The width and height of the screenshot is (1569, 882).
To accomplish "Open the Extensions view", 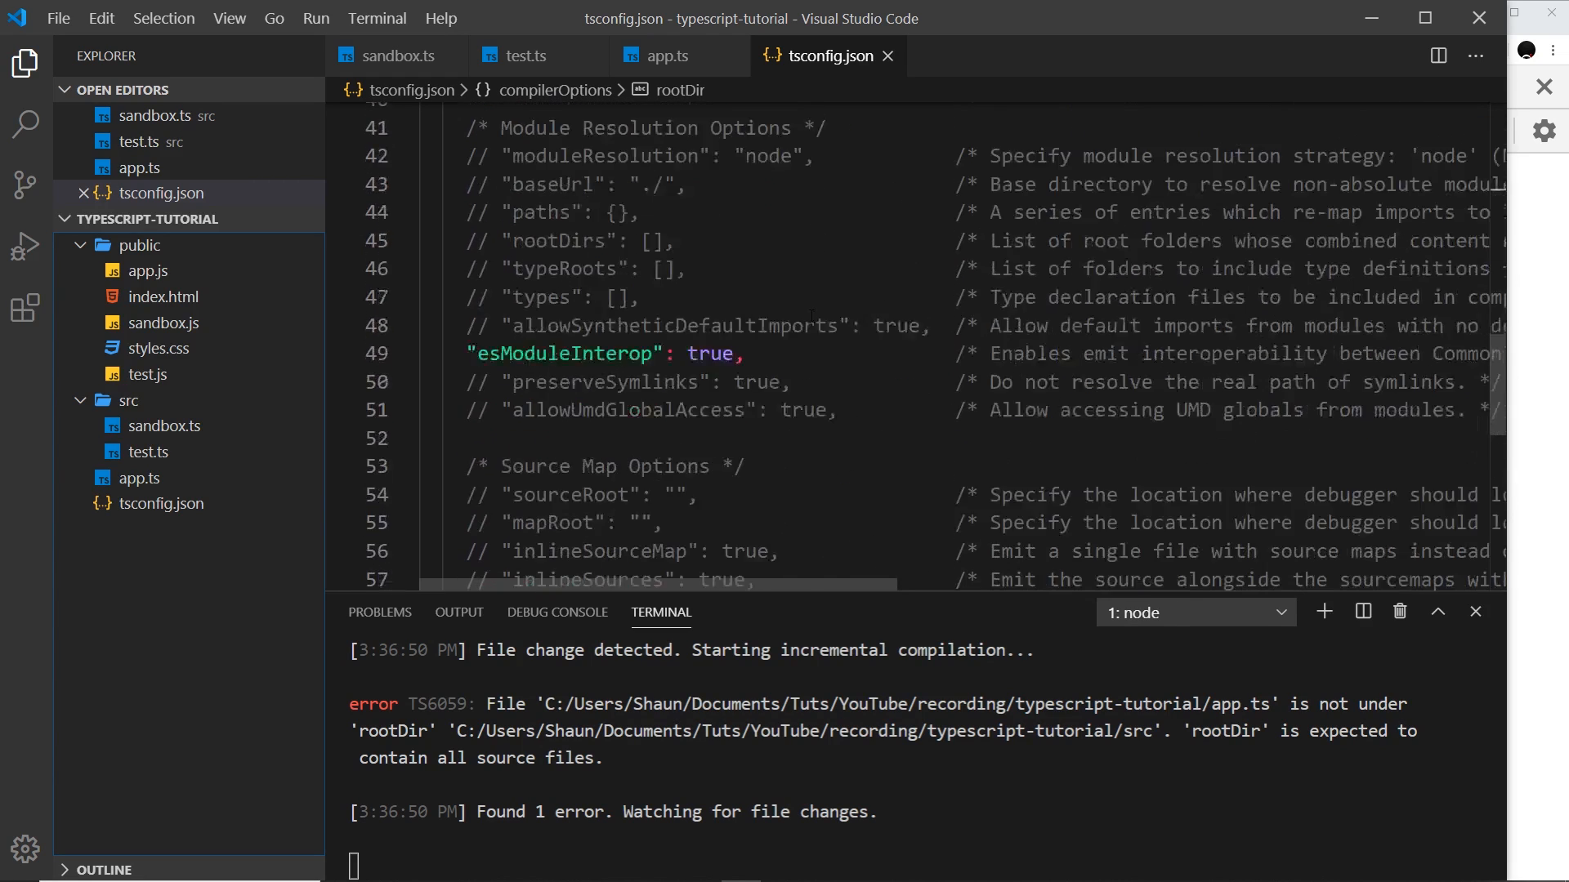I will coord(25,308).
